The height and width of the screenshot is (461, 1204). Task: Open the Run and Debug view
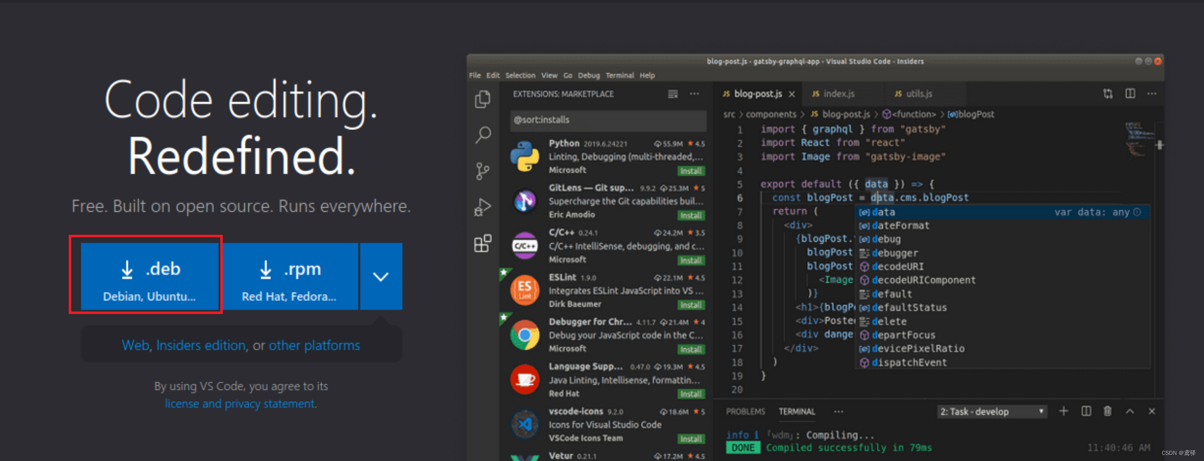pyautogui.click(x=483, y=206)
